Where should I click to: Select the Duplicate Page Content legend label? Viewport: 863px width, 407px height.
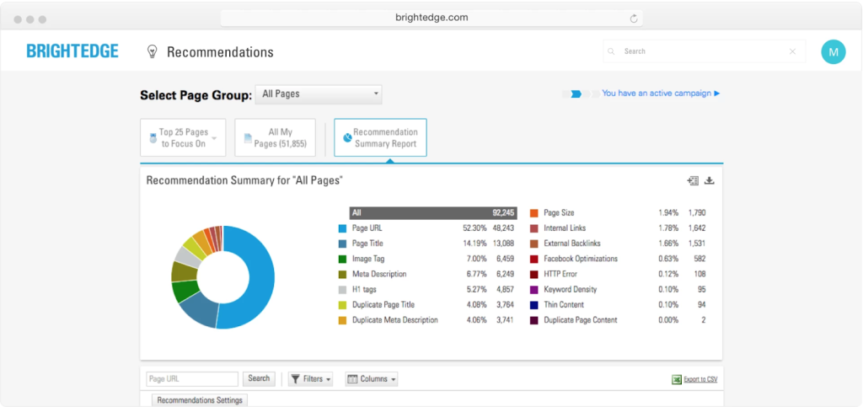(x=581, y=320)
